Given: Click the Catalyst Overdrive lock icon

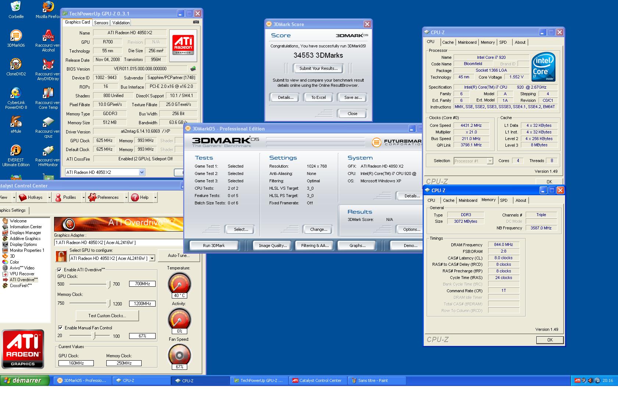Looking at the screenshot, I should [61, 256].
